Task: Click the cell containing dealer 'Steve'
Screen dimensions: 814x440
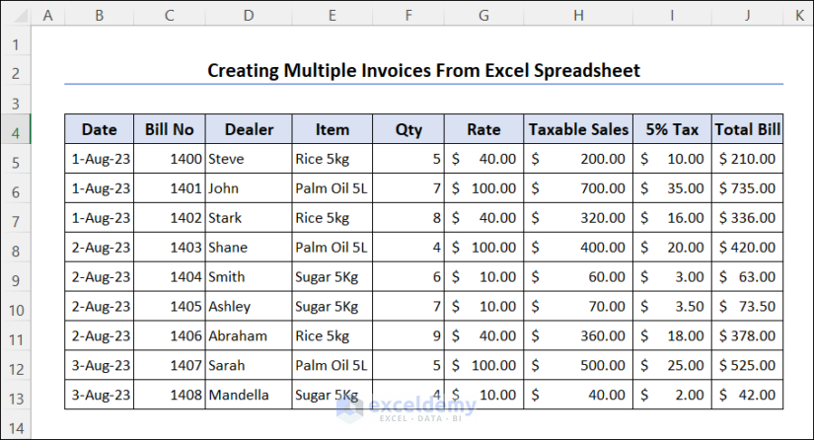Action: point(248,159)
